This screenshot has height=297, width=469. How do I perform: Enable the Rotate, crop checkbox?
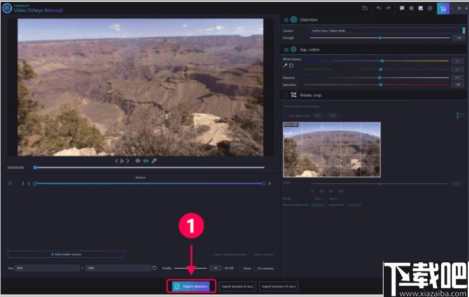(x=286, y=95)
